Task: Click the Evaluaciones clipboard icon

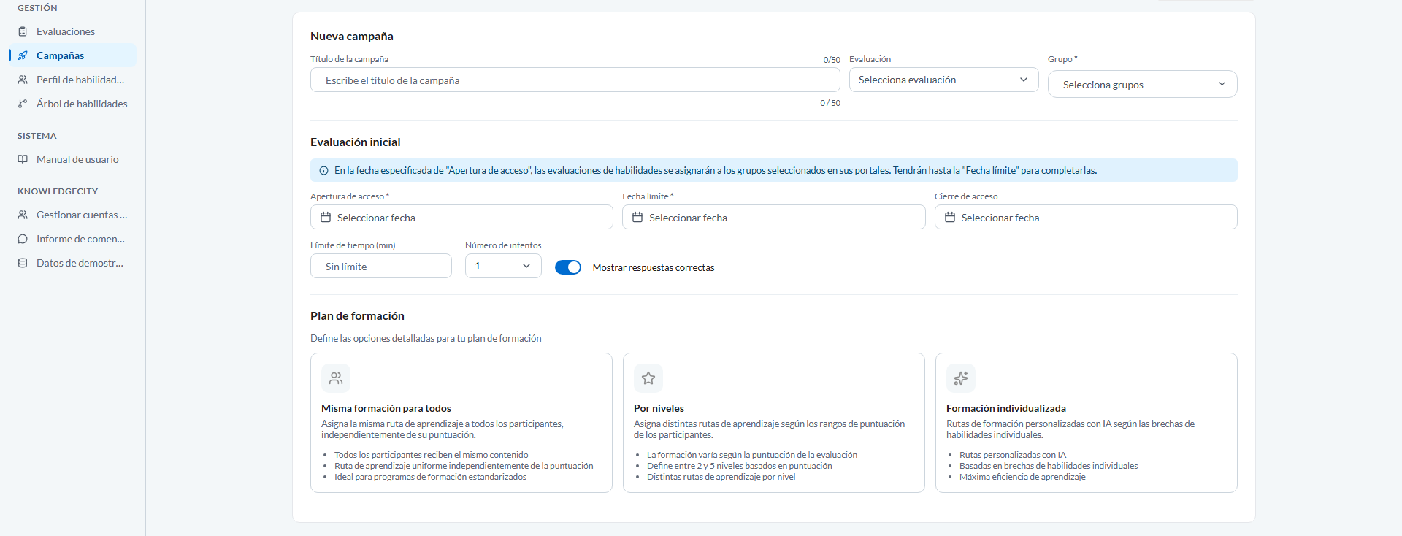Action: [23, 31]
